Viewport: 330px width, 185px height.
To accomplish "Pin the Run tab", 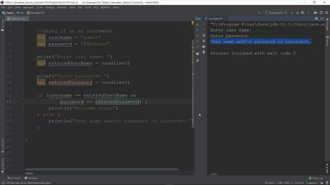I will pyautogui.click(x=197, y=61).
